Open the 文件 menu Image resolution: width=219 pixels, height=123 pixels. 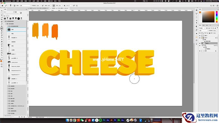14,1
